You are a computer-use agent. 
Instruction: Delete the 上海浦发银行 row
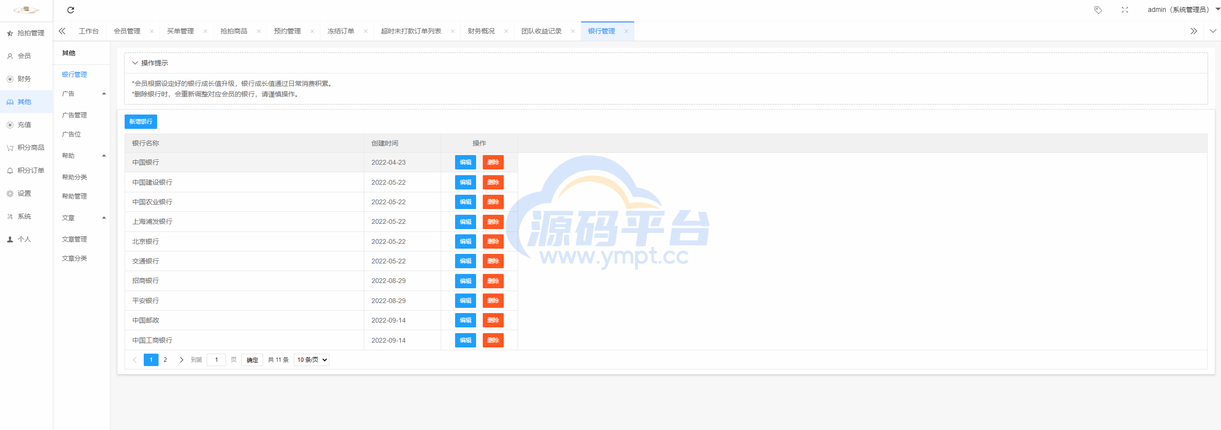click(x=493, y=222)
